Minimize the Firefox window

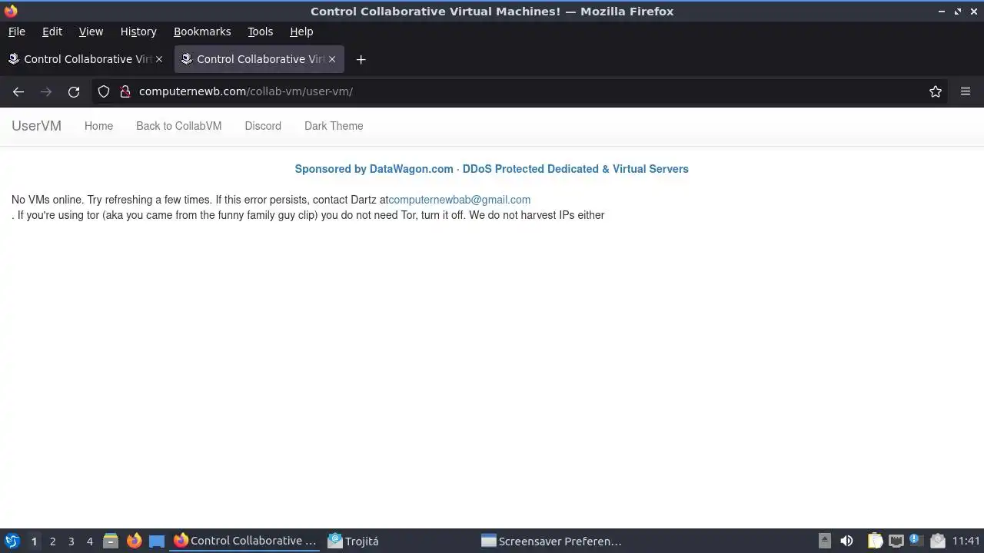942,12
